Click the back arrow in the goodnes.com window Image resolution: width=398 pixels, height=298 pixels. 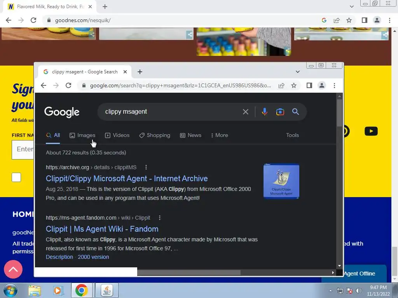pos(9,20)
